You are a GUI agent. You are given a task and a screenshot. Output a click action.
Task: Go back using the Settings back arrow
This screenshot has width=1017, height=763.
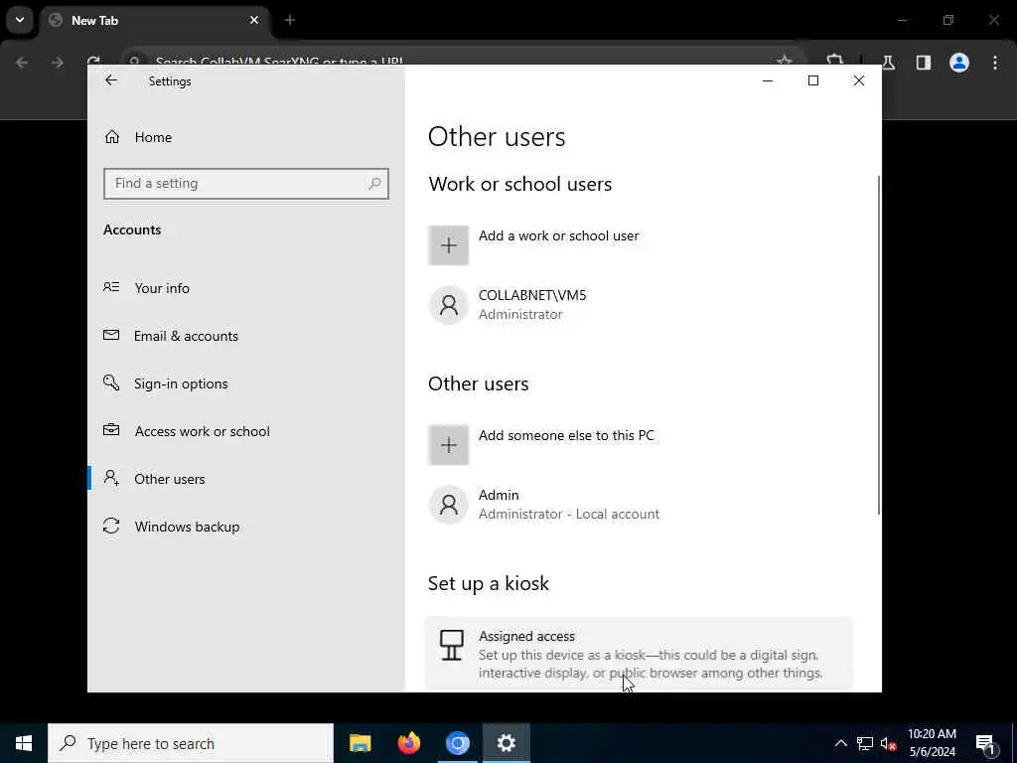[x=111, y=80]
